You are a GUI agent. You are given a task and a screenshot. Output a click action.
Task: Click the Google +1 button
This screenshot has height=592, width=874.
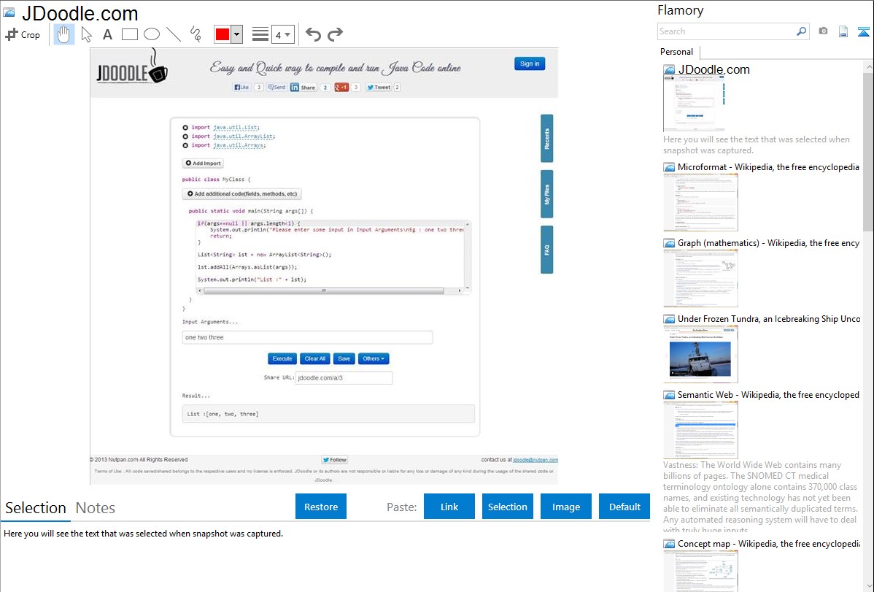[341, 87]
